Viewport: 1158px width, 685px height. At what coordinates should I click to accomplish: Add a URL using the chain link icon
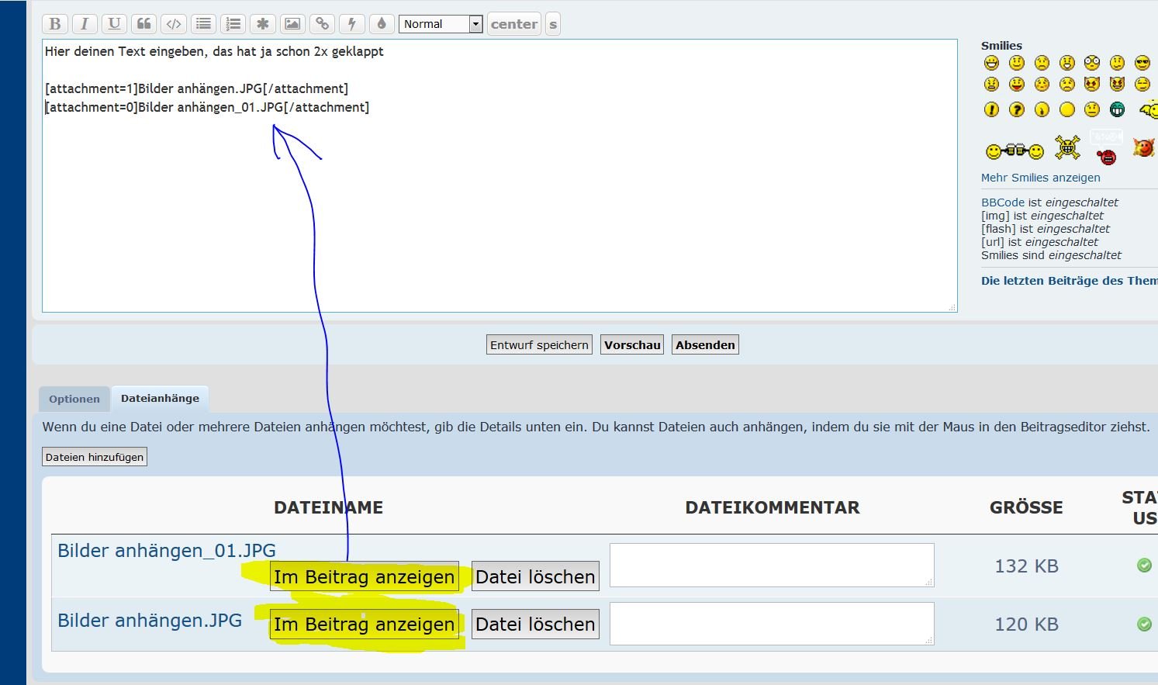point(322,24)
